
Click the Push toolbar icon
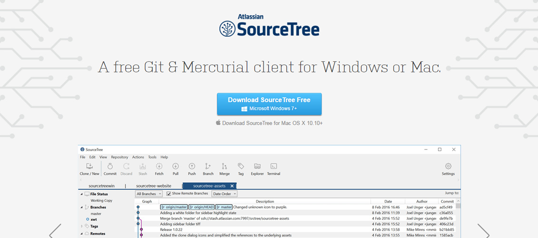click(192, 166)
